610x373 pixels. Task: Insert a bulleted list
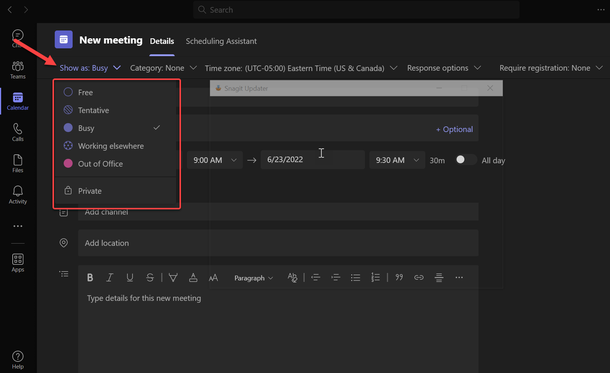point(355,277)
